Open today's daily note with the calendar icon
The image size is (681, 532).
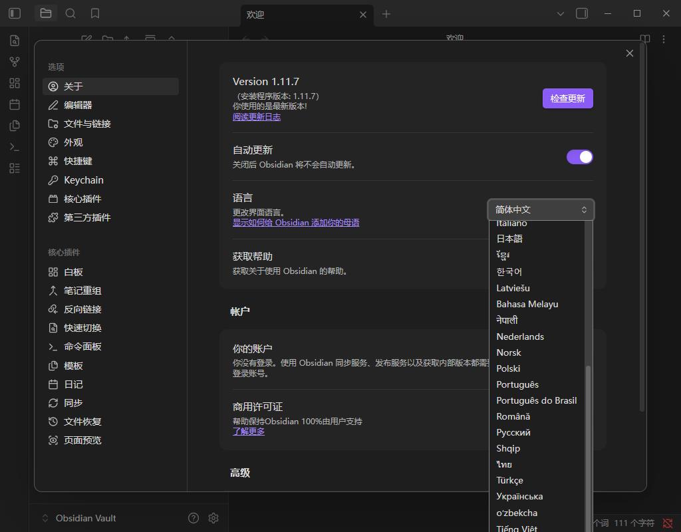pyautogui.click(x=14, y=104)
